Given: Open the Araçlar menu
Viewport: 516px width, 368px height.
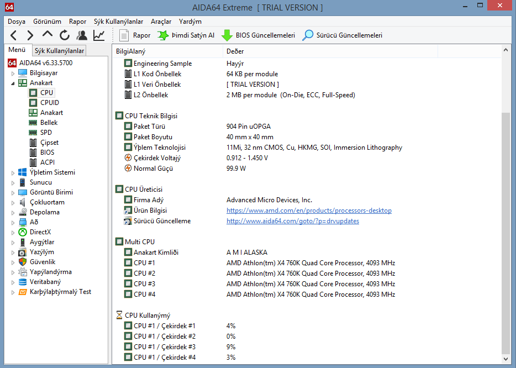Looking at the screenshot, I should click(161, 22).
